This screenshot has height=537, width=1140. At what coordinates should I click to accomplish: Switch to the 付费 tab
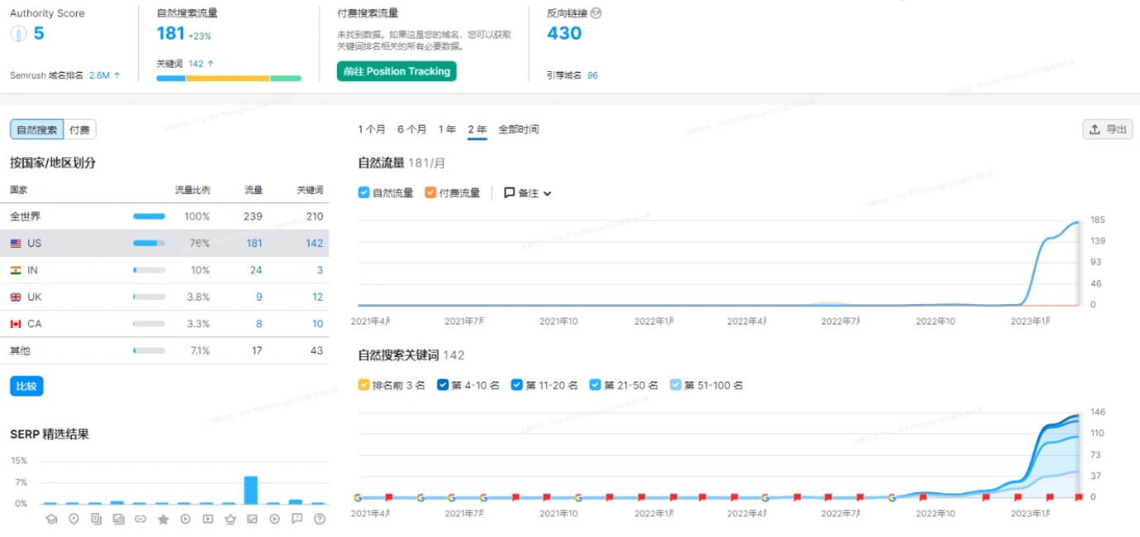point(80,130)
